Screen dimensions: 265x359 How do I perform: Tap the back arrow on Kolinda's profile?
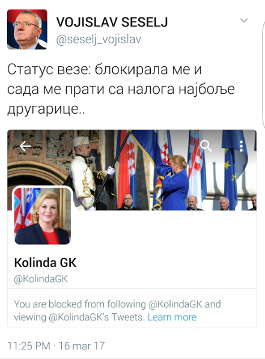click(25, 146)
